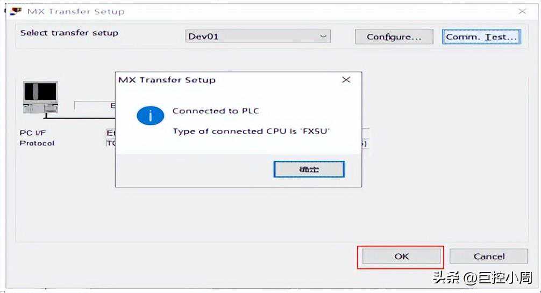Click the blue information icon in the dialog
The width and height of the screenshot is (541, 293).
(150, 115)
